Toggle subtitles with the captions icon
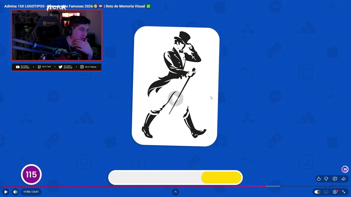351x197 pixels. coord(326,192)
